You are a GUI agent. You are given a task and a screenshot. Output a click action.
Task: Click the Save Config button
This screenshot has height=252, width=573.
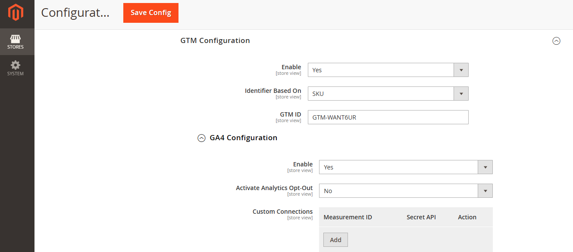(x=150, y=13)
